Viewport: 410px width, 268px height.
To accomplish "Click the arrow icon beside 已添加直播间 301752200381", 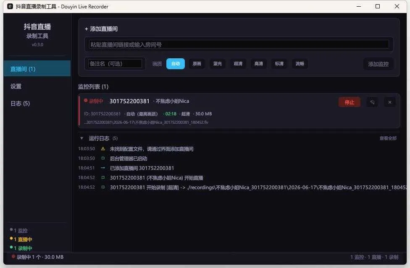I will [x=103, y=168].
